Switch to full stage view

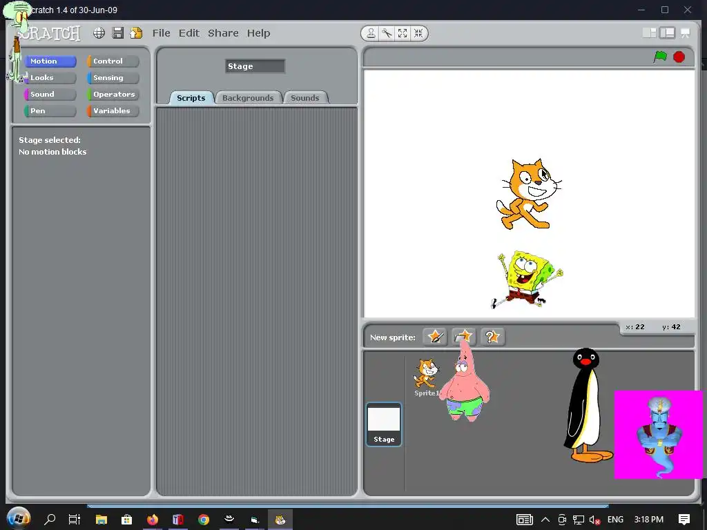[668, 33]
